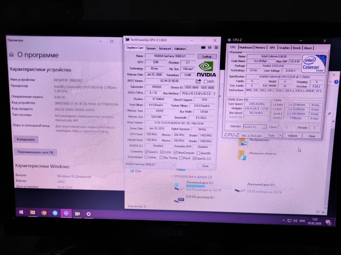Click the Переименовать этот ПК button

(35, 152)
